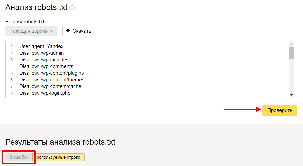The height and width of the screenshot is (166, 303).
Task: Click the Disallow: /wp-login.php line
Action: (x=45, y=93)
